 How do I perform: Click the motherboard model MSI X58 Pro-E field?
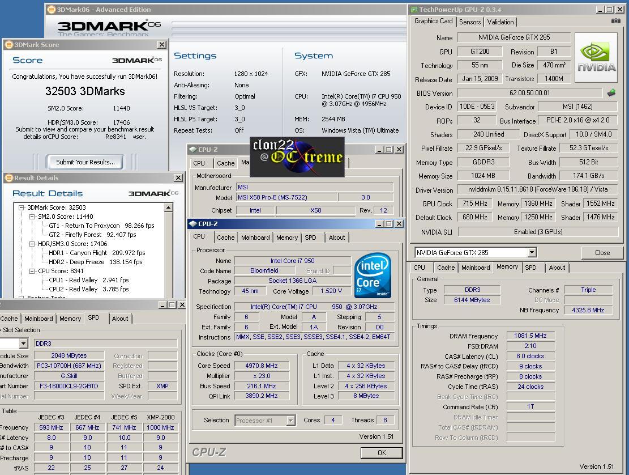[x=286, y=198]
